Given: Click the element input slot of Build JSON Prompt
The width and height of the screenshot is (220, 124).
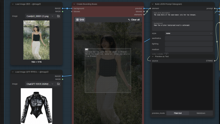Looking at the screenshot, I should (150, 9).
